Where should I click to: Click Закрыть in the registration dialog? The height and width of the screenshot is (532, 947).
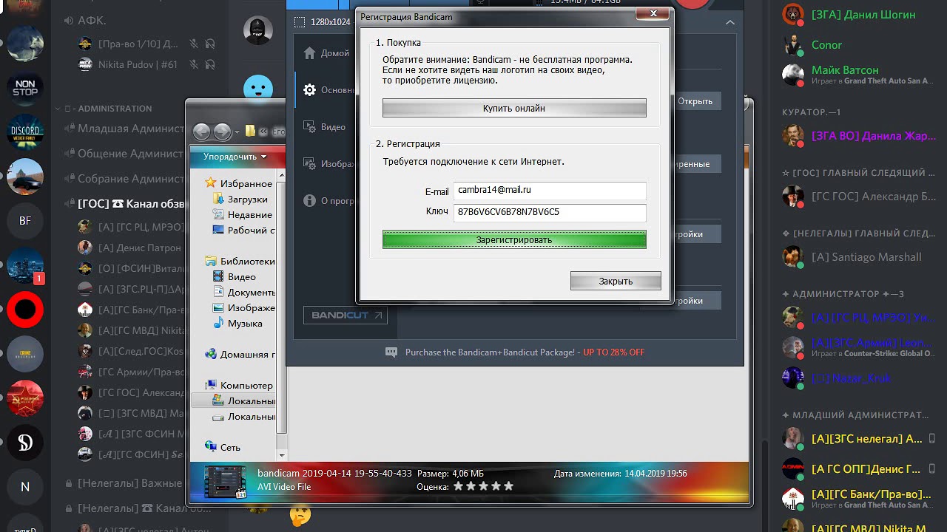point(616,281)
